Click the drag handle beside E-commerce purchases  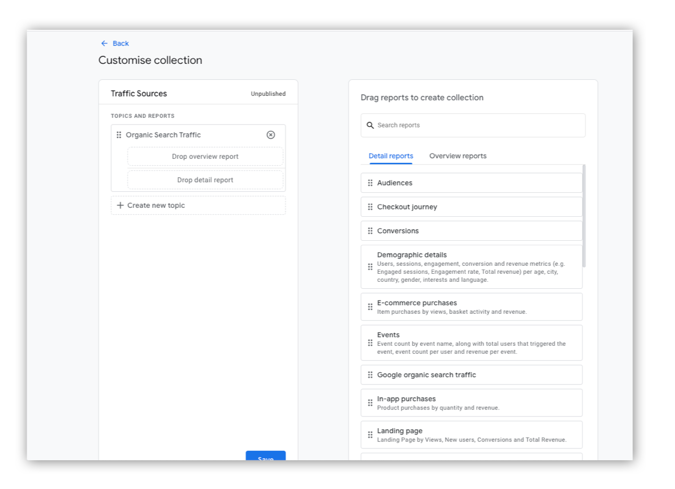(370, 306)
